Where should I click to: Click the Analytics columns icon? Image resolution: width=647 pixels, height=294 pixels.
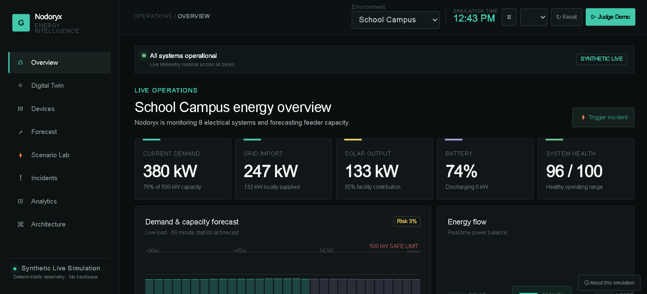(21, 201)
